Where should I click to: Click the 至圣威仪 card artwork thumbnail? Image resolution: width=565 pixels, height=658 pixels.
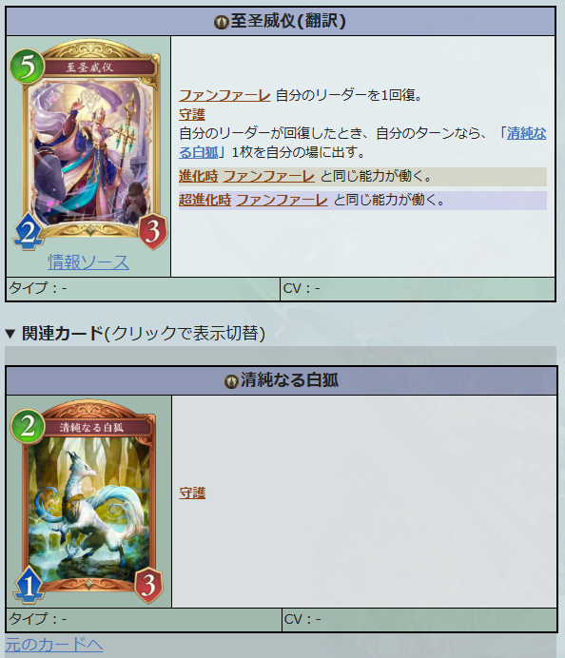coord(88,145)
